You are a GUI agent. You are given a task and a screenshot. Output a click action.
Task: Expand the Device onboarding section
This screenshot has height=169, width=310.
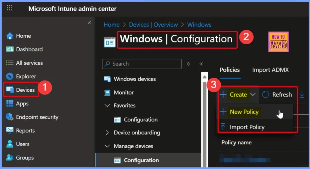coord(107,132)
